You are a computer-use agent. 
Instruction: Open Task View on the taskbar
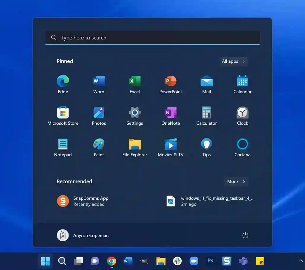click(x=79, y=261)
